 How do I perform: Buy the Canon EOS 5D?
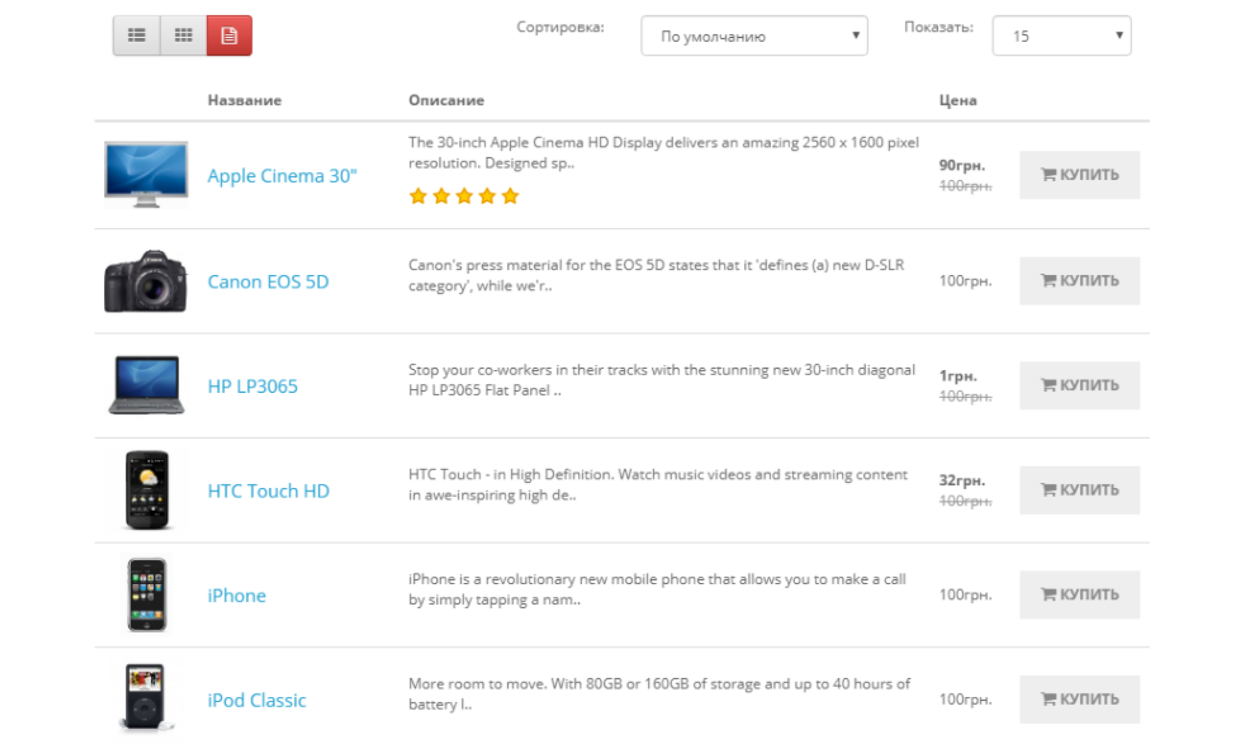pos(1079,281)
